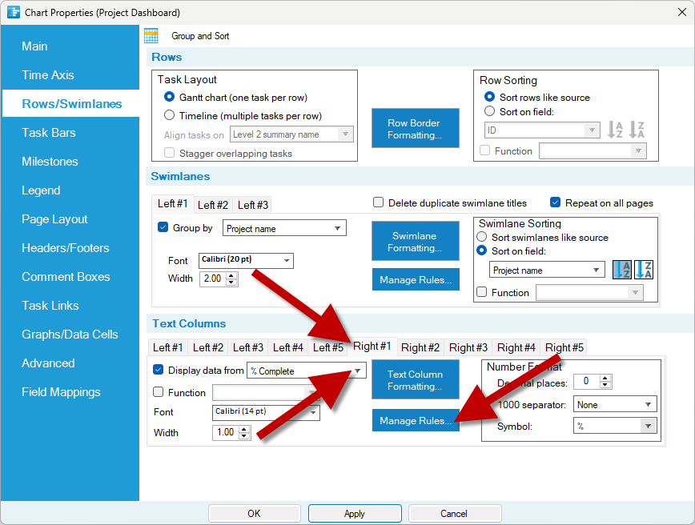695x525 pixels.
Task: Click the Group and Sort grid icon
Action: tap(151, 36)
